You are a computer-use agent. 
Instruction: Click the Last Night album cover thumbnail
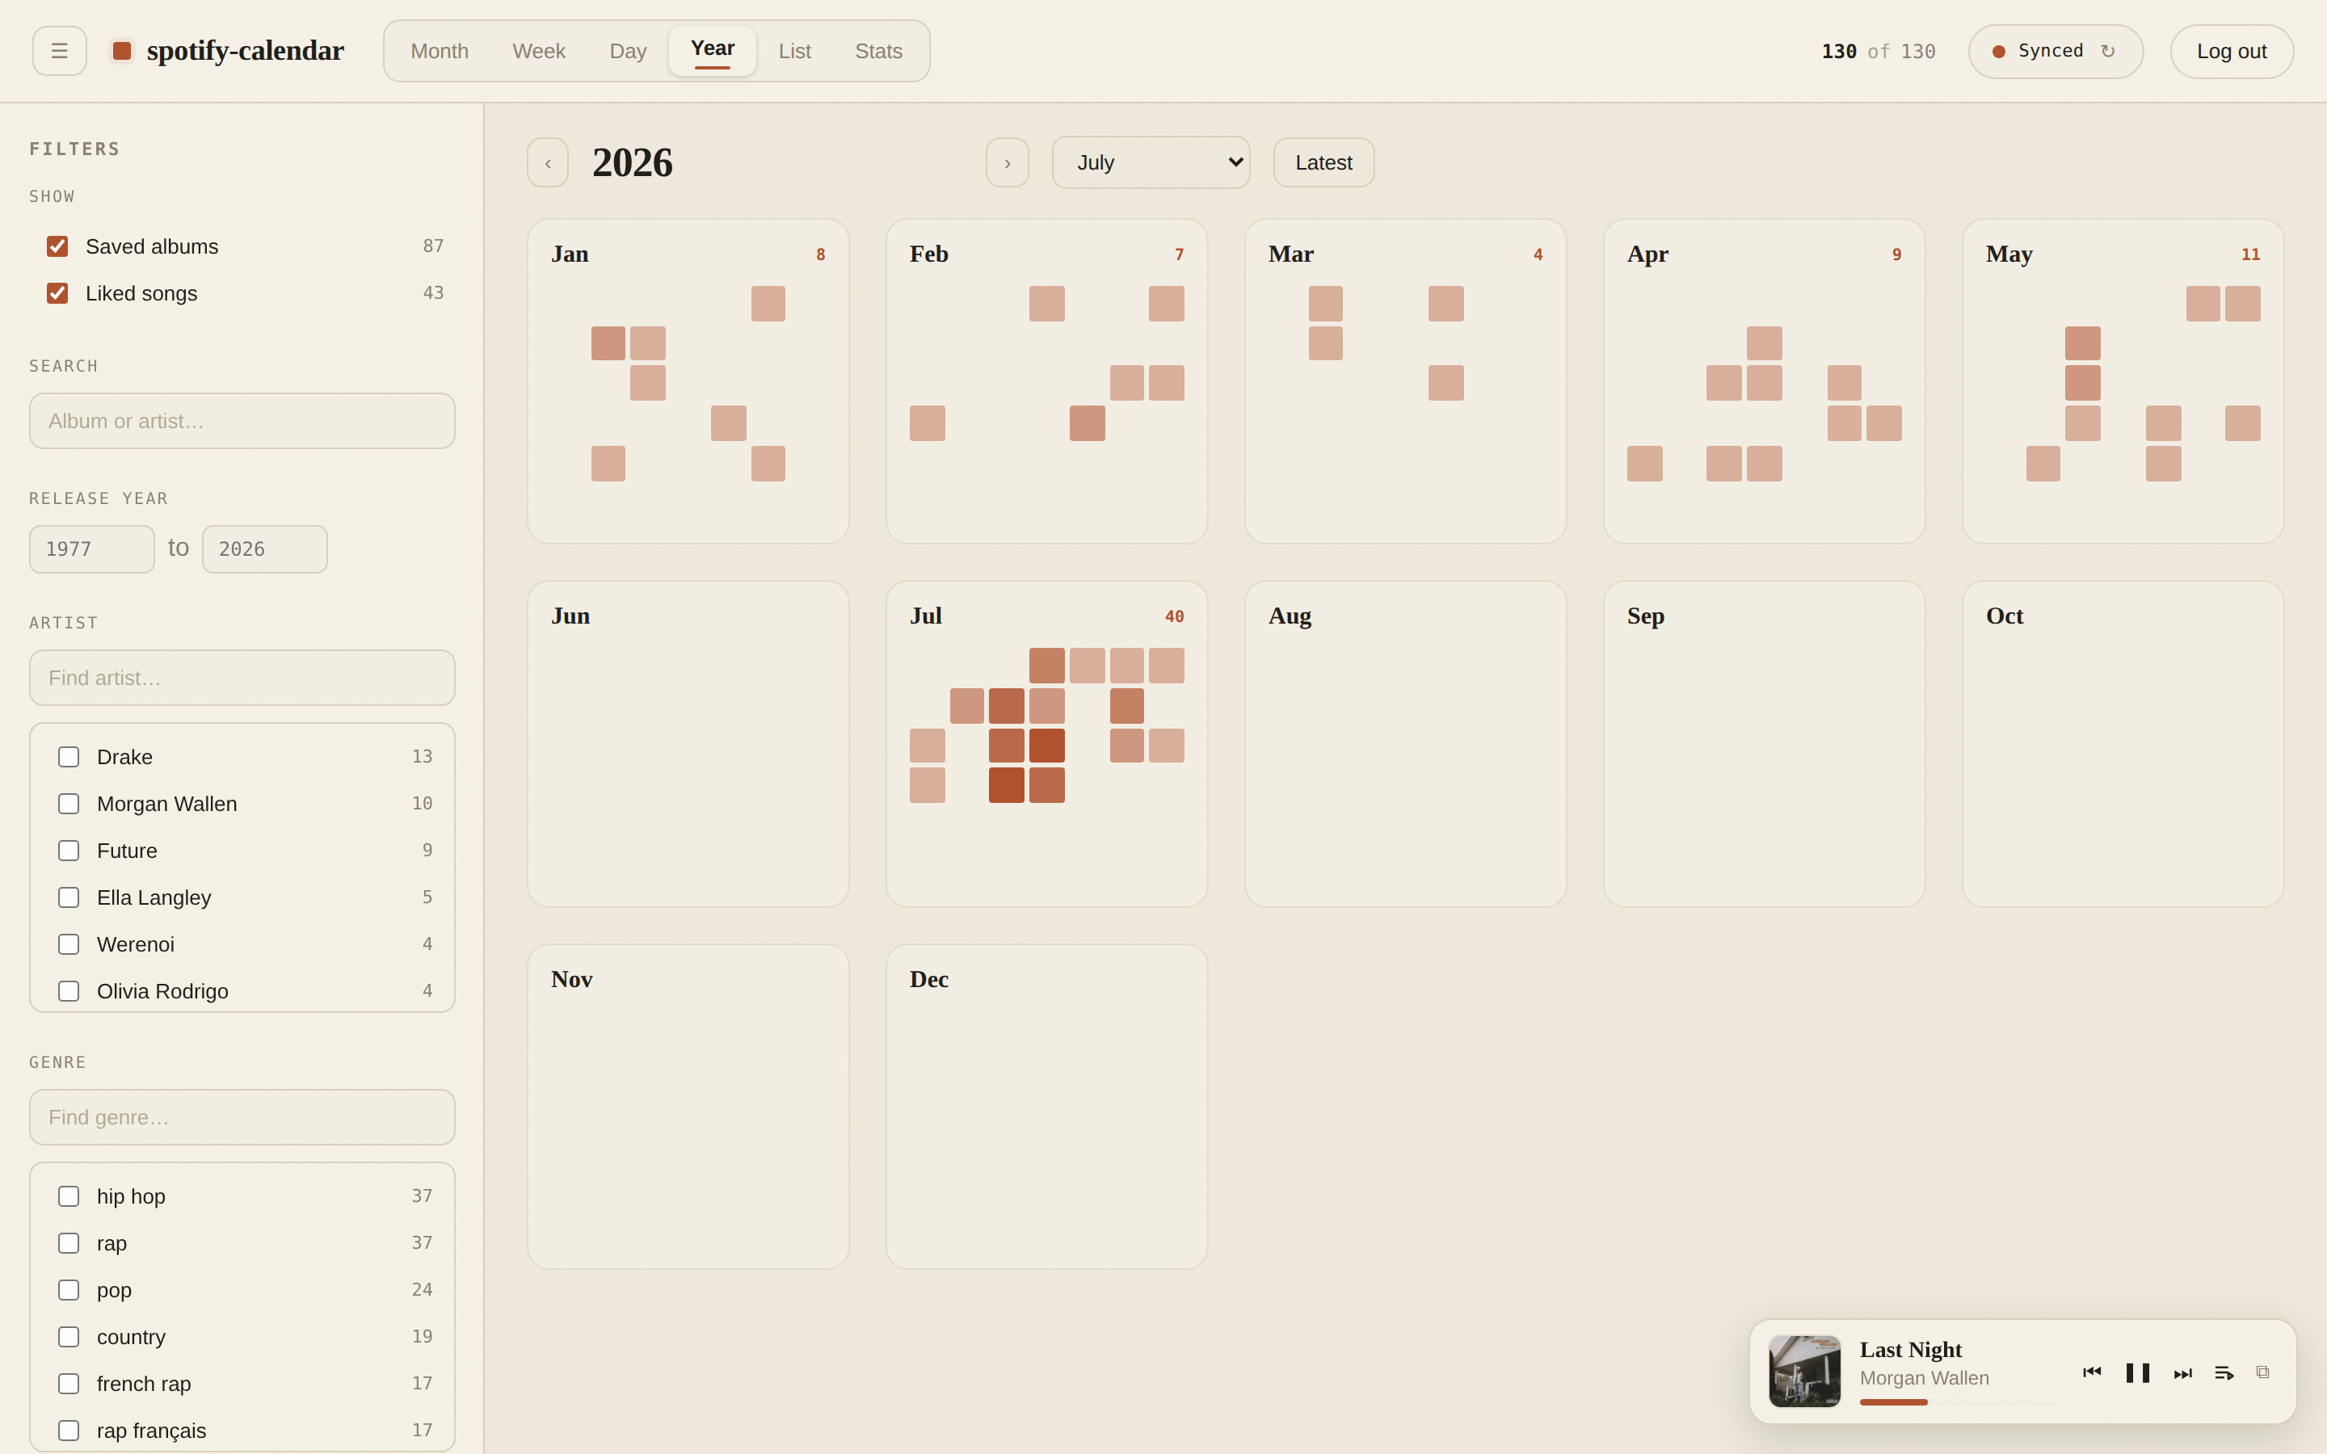coord(1805,1372)
